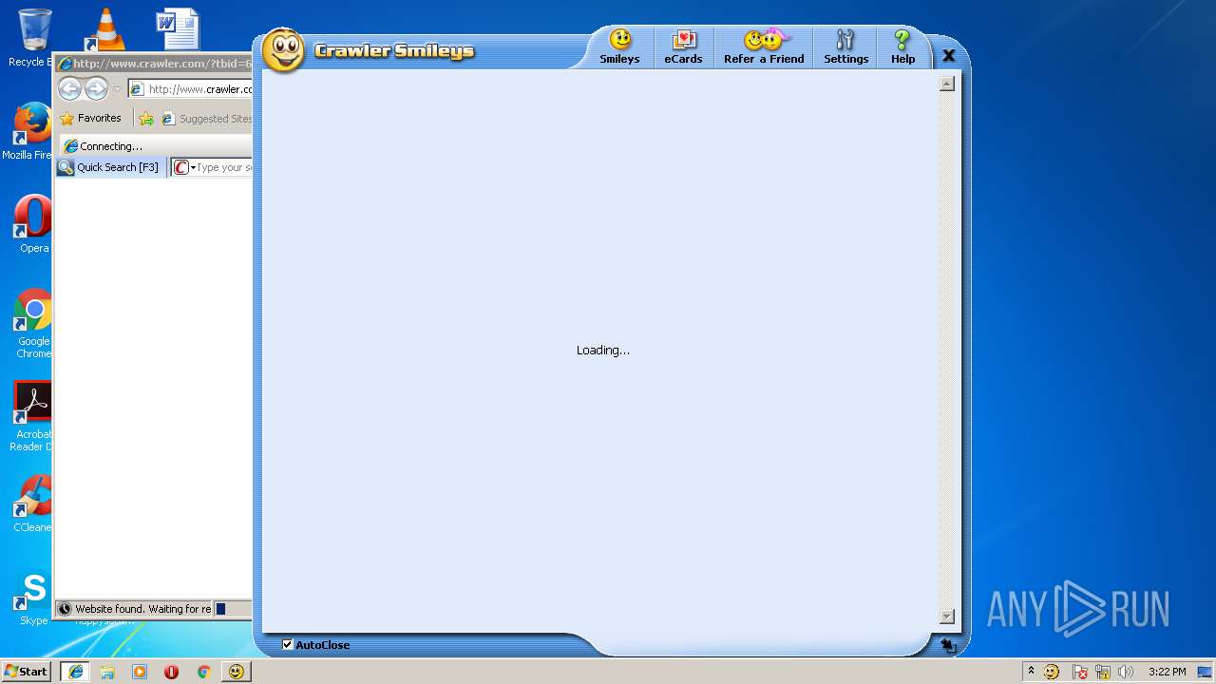Screen dimensions: 1216x684
Task: Click Internet Explorer taskbar button
Action: coord(75,672)
